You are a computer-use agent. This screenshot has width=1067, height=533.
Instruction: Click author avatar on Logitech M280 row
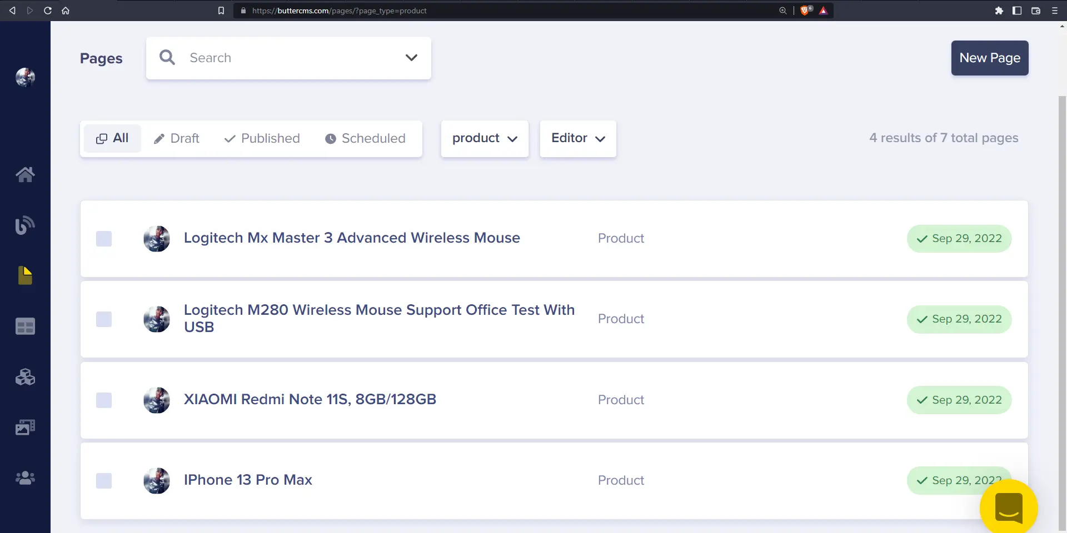(157, 319)
